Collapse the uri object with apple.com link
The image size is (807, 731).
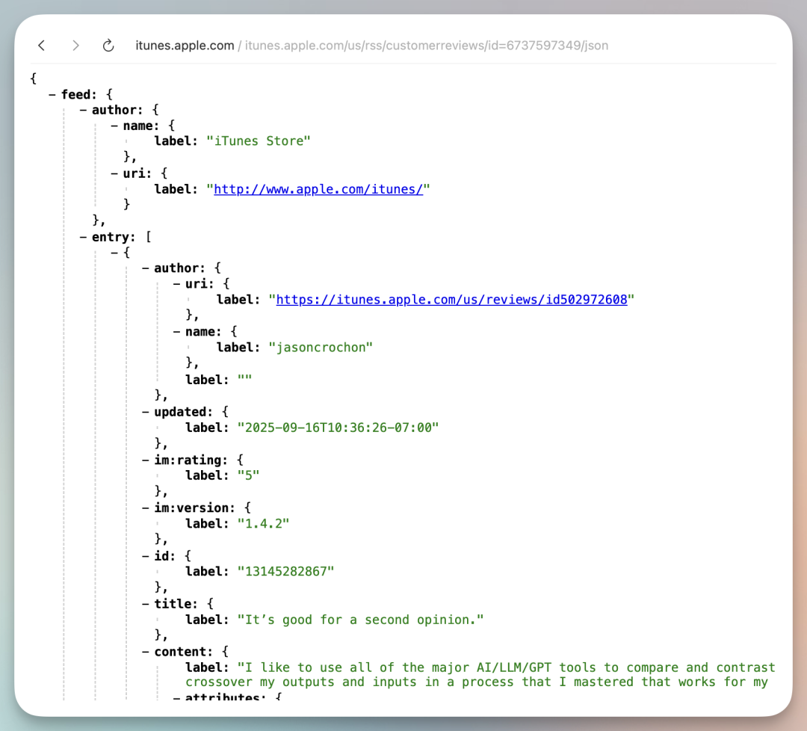(x=114, y=173)
